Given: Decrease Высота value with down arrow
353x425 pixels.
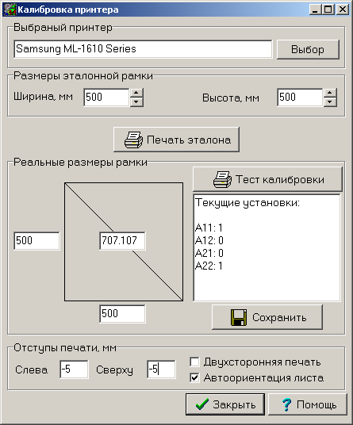Looking at the screenshot, I should pyautogui.click(x=330, y=102).
